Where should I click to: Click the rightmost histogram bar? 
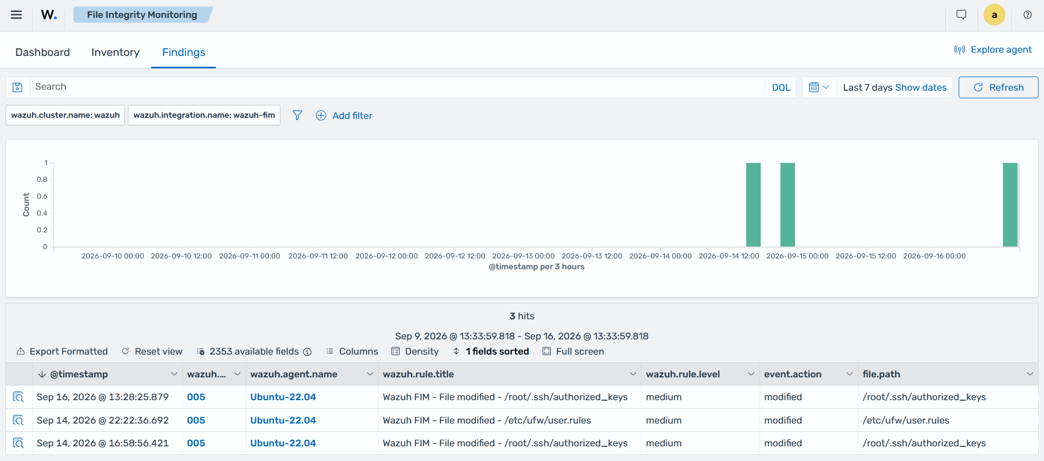[1010, 205]
